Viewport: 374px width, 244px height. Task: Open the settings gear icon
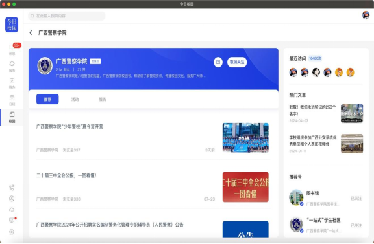(12, 232)
